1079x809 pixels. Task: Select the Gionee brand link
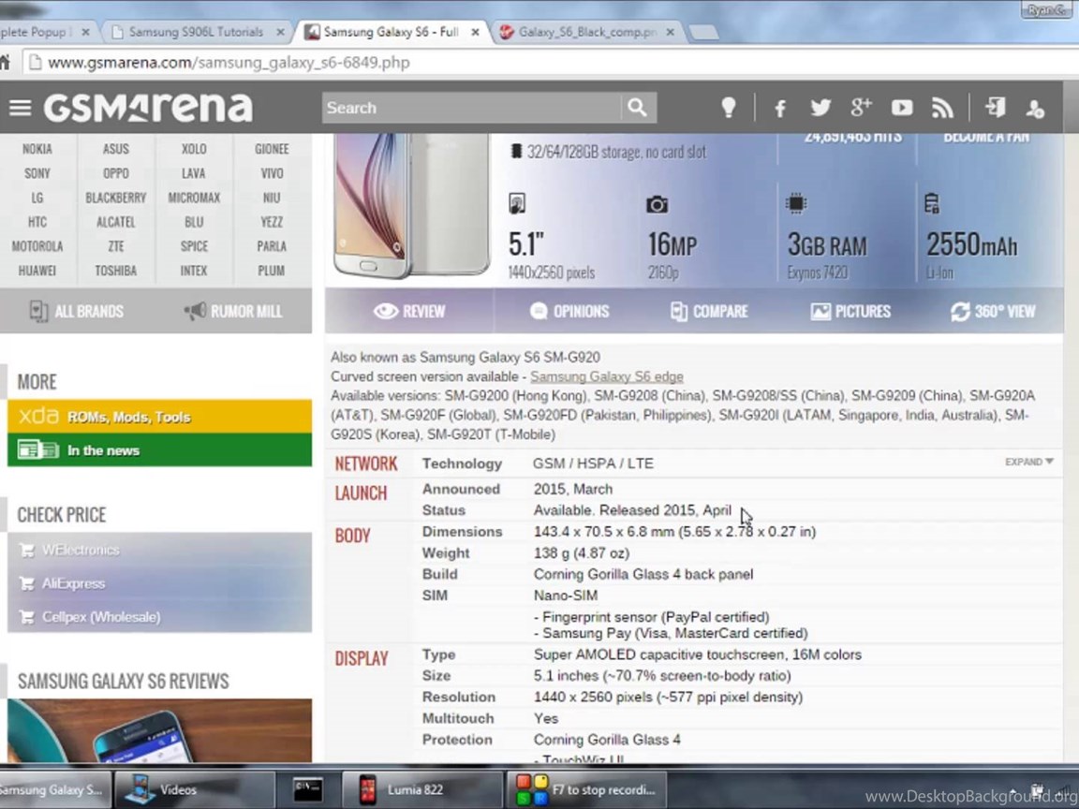(272, 149)
